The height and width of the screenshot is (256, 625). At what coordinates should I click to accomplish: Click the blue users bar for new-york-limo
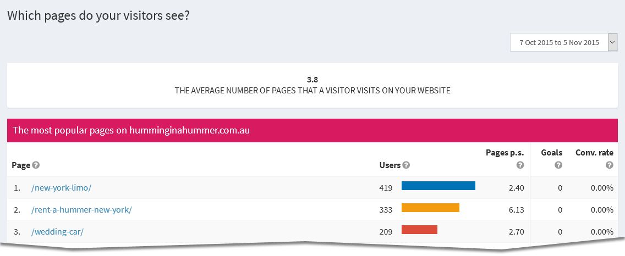tap(438, 186)
